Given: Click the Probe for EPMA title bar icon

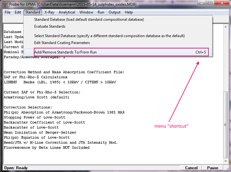Looking at the screenshot, I should coord(4,4).
